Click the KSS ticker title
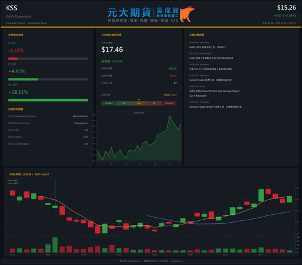 [11, 8]
